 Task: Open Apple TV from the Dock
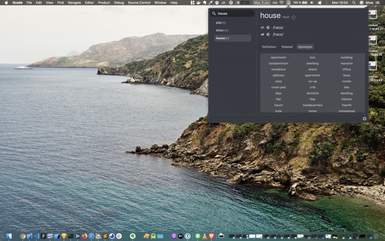tap(181, 236)
